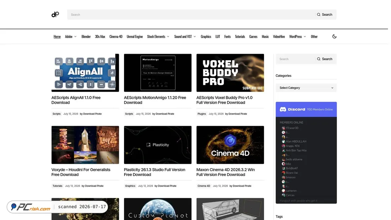
Task: Open the Select Category dropdown
Action: pyautogui.click(x=306, y=88)
